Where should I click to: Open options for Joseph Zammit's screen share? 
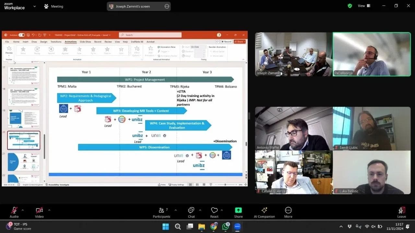tap(167, 6)
